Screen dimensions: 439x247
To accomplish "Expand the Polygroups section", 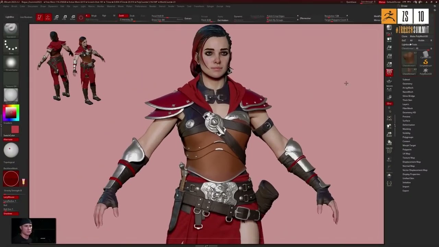I will coord(408,137).
